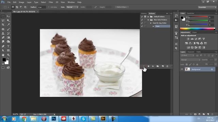Screen dimensions: 218x122
Task: Toggle lock transparent pixels
Action: tap(187, 64)
